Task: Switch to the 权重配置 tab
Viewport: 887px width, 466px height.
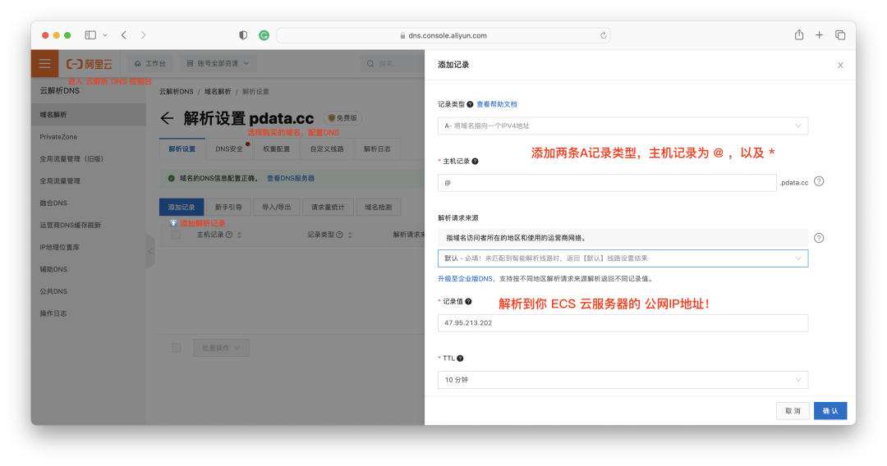Action: click(x=277, y=149)
